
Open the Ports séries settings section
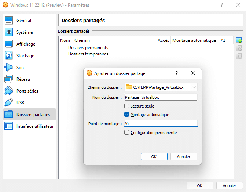(x=27, y=91)
